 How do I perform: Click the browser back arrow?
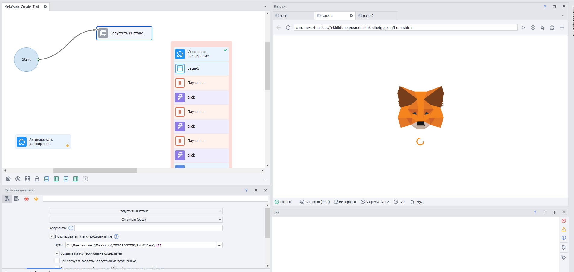pyautogui.click(x=279, y=27)
